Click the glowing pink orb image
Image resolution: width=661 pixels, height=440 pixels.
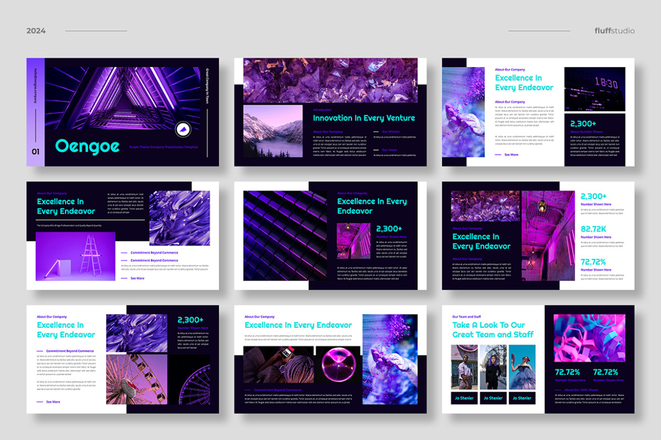pos(337,365)
